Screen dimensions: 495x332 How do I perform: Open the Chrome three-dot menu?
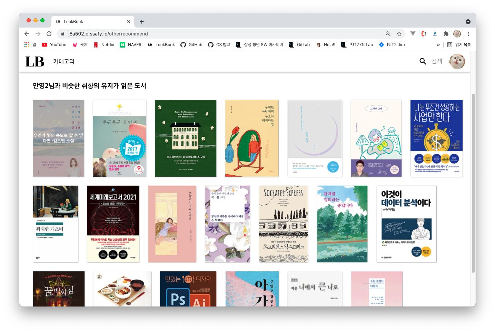(x=468, y=34)
